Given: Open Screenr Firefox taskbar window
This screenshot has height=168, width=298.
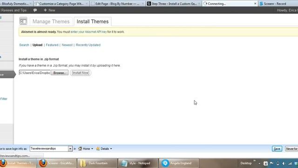Looking at the screenshot, I should point(56,163).
